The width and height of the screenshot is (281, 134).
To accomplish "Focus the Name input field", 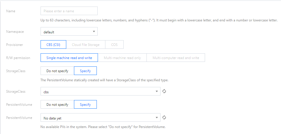I will 69,11.
